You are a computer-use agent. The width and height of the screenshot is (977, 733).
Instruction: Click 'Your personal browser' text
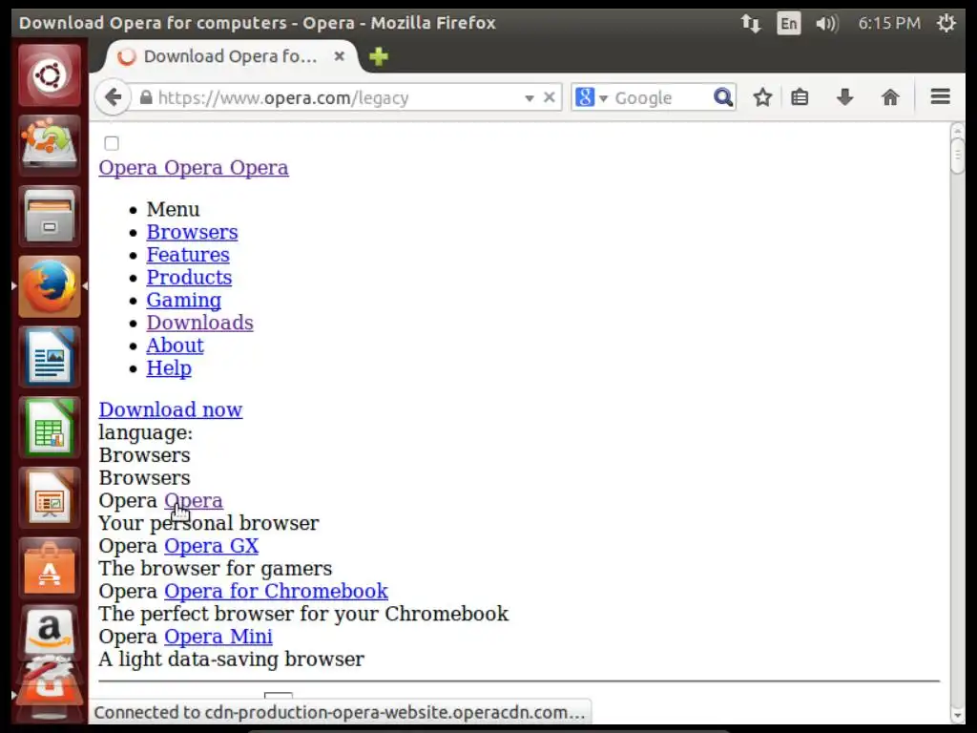[x=209, y=523]
